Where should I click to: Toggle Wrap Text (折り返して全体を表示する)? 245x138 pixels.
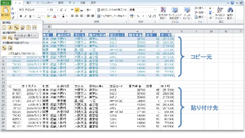click(x=112, y=10)
